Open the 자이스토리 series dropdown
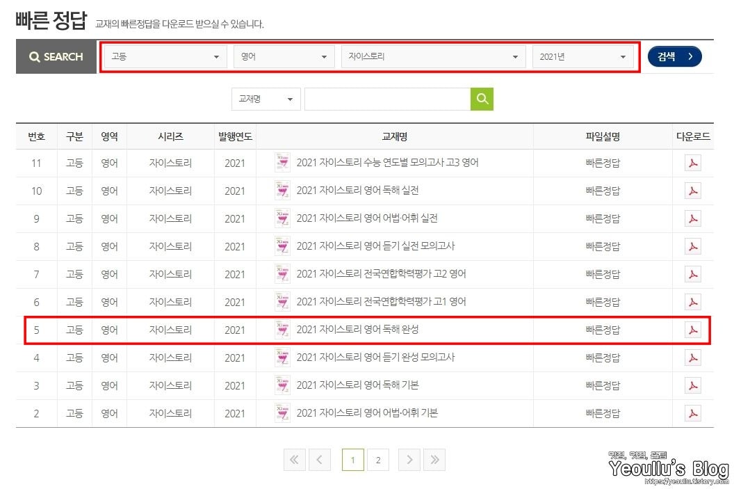734x489 pixels. 434,56
